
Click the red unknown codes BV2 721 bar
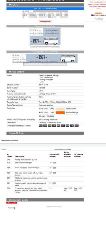(12, 203)
